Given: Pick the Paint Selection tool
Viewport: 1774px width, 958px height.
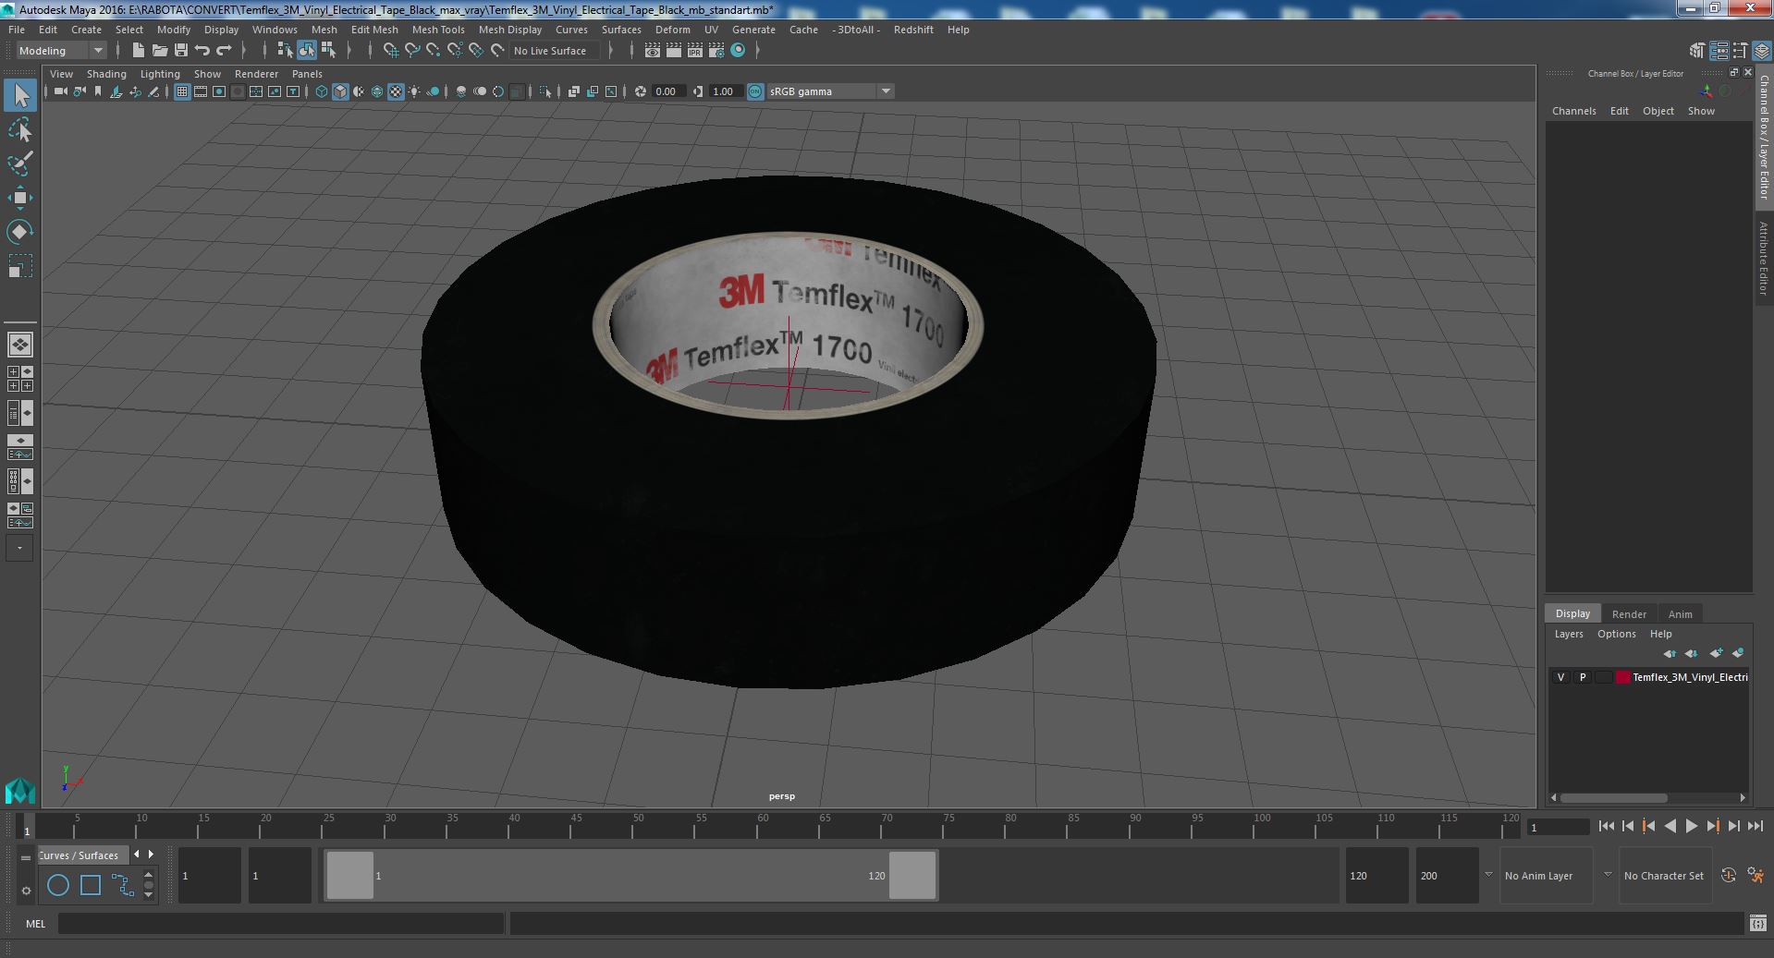Looking at the screenshot, I should [20, 164].
